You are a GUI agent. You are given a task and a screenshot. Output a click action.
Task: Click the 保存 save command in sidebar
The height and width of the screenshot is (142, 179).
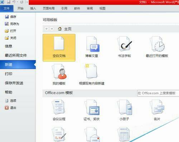click(x=10, y=17)
